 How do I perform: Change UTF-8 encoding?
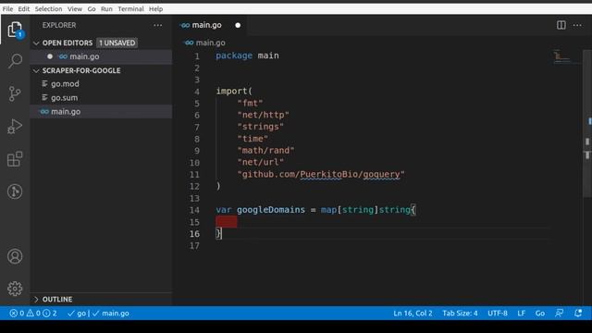pos(498,313)
